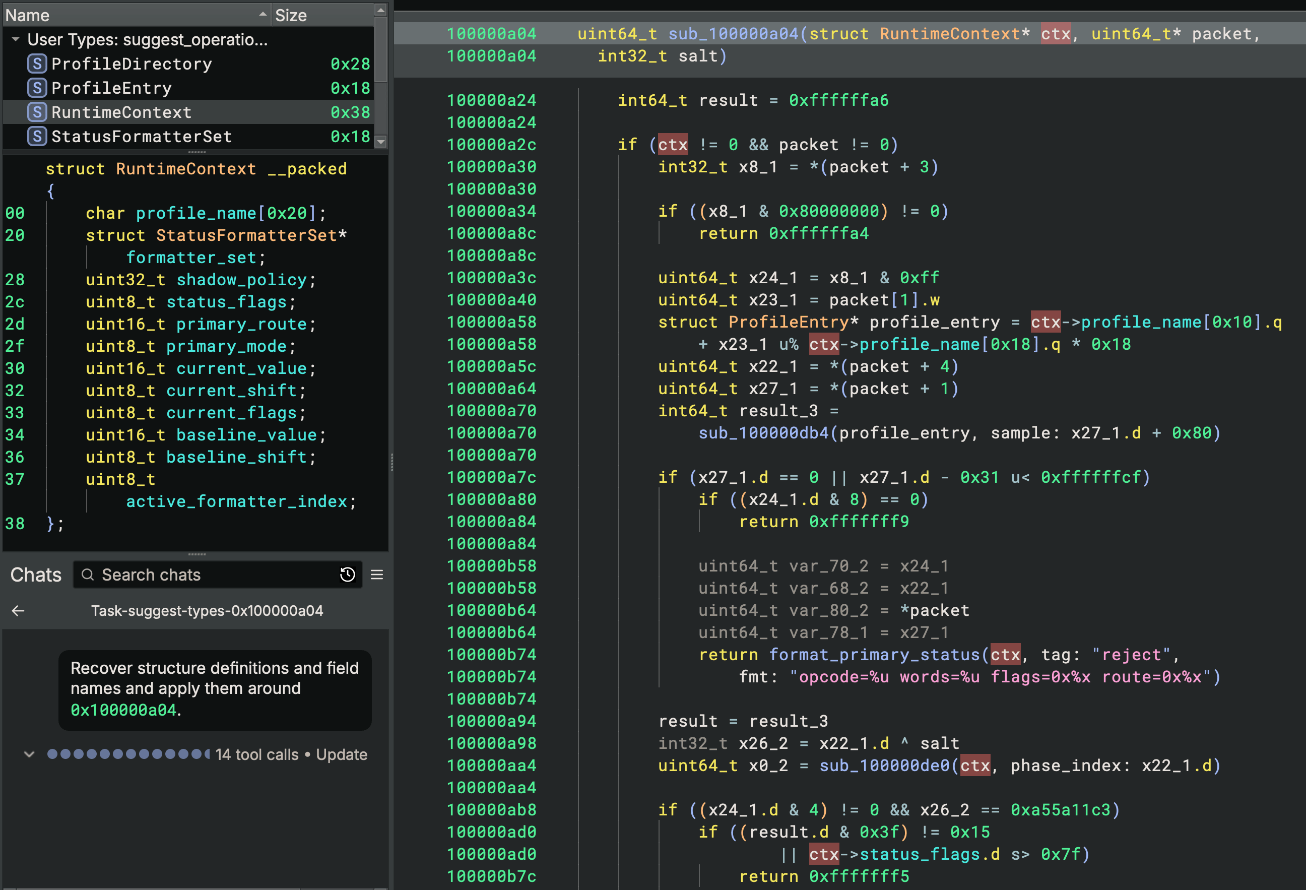Click the types list scrollbar up arrow
Viewport: 1306px width, 890px height.
tap(380, 10)
